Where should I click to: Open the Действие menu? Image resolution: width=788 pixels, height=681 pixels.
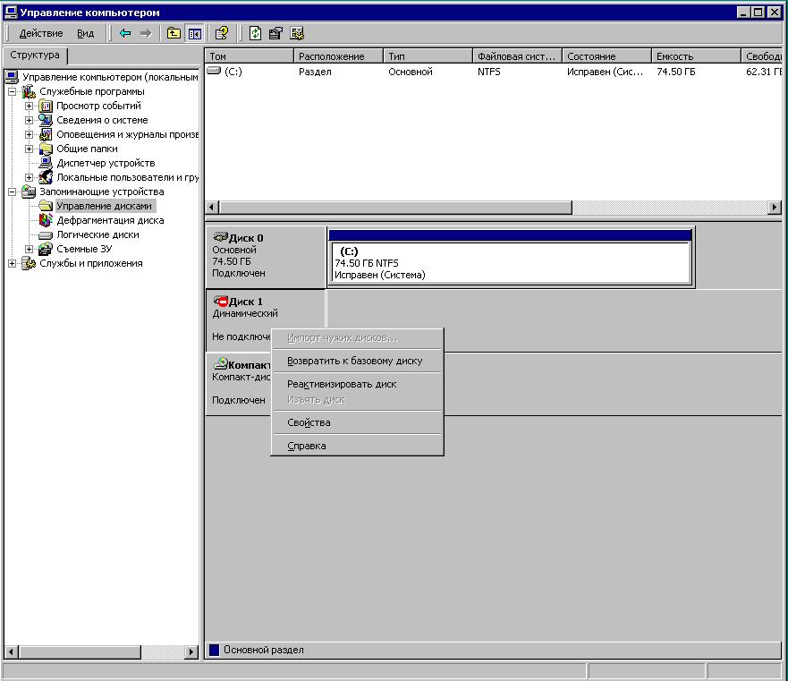(x=41, y=33)
